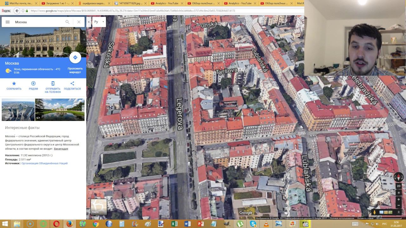Open Excel from taskbar
Image resolution: width=406 pixels, height=228 pixels.
click(x=174, y=224)
